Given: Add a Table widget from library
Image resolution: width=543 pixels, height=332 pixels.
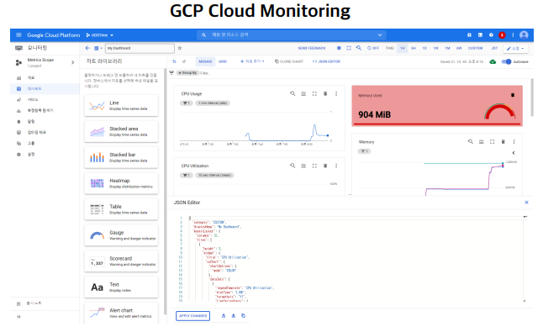Looking at the screenshot, I should click(121, 209).
